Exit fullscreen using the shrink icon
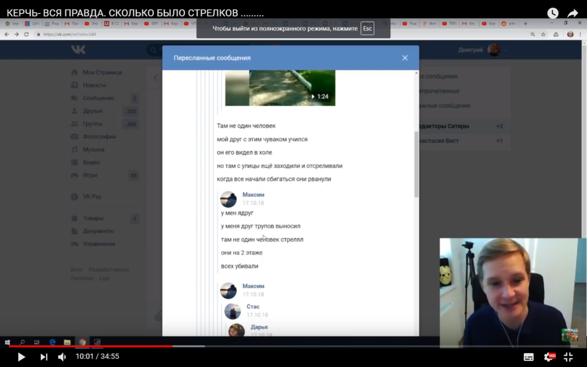The height and width of the screenshot is (367, 587). point(568,357)
